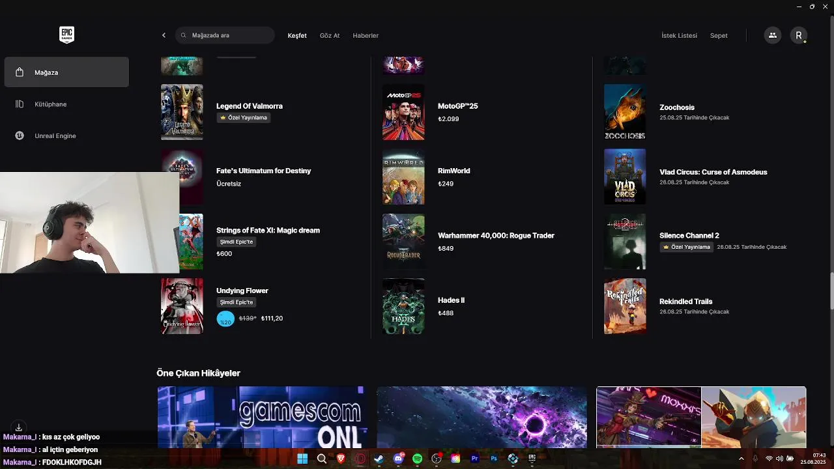Open the R profile avatar
This screenshot has width=834, height=469.
click(799, 35)
